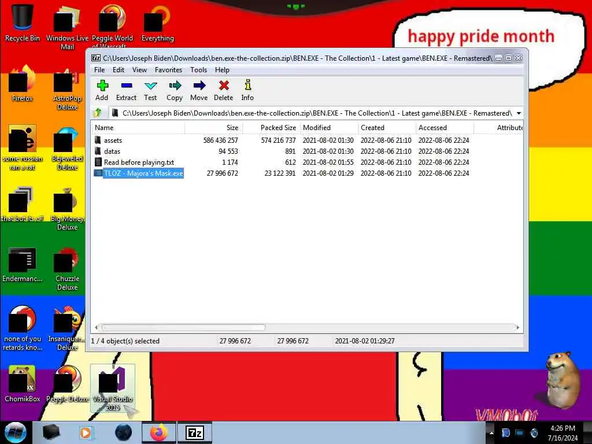This screenshot has width=592, height=444.
Task: Click the horizontal scrollbar thumb
Action: click(x=183, y=327)
